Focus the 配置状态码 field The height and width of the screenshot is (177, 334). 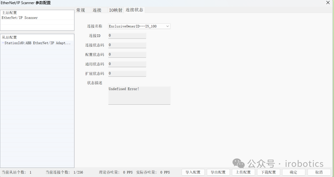(x=127, y=55)
